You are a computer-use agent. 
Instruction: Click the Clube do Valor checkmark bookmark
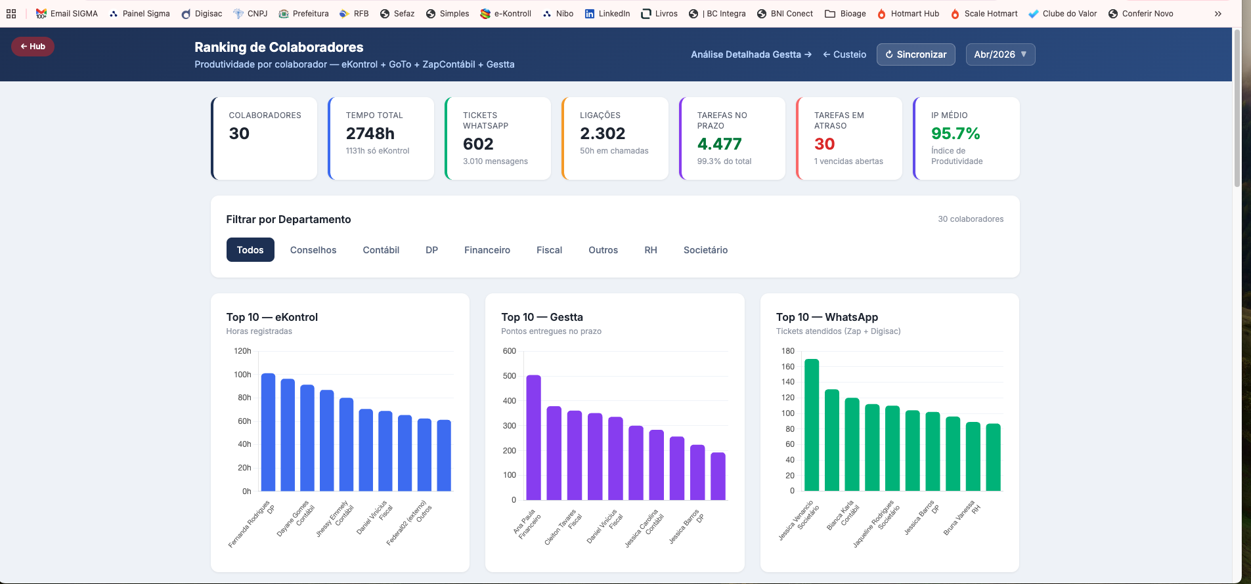(x=1034, y=14)
